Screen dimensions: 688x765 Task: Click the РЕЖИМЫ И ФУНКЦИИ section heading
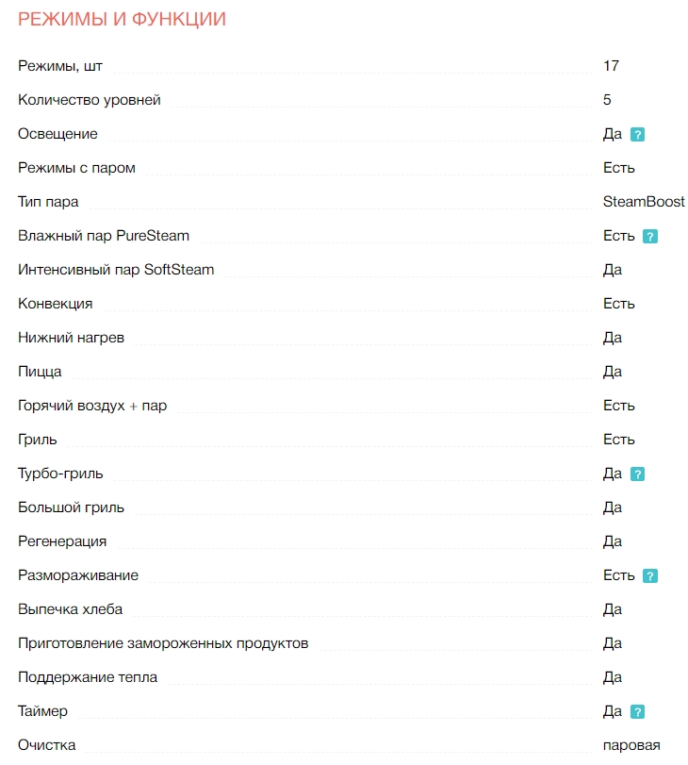point(122,19)
